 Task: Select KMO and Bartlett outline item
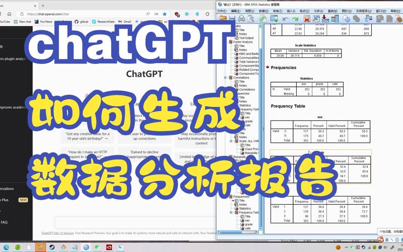(x=249, y=54)
